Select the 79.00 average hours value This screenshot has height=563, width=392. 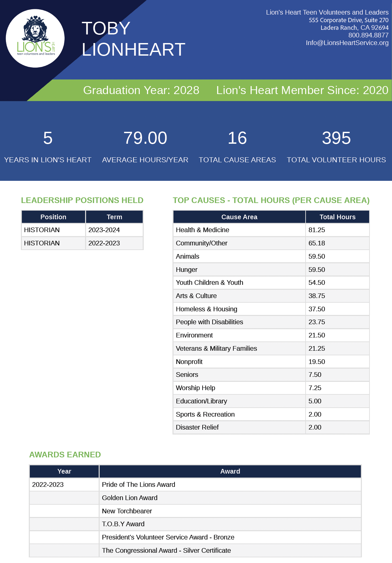point(145,138)
